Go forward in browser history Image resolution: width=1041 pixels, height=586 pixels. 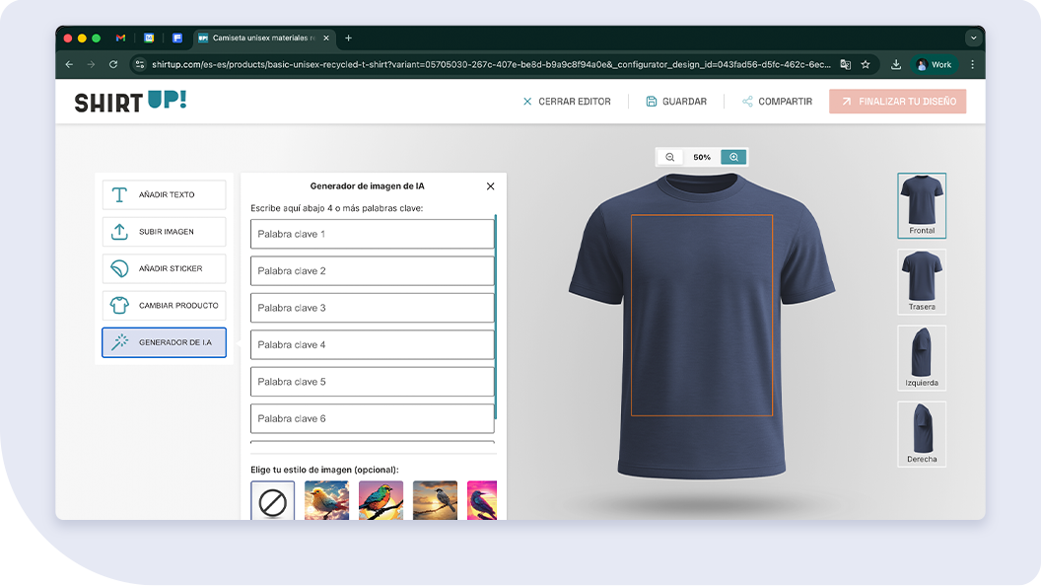click(x=91, y=64)
